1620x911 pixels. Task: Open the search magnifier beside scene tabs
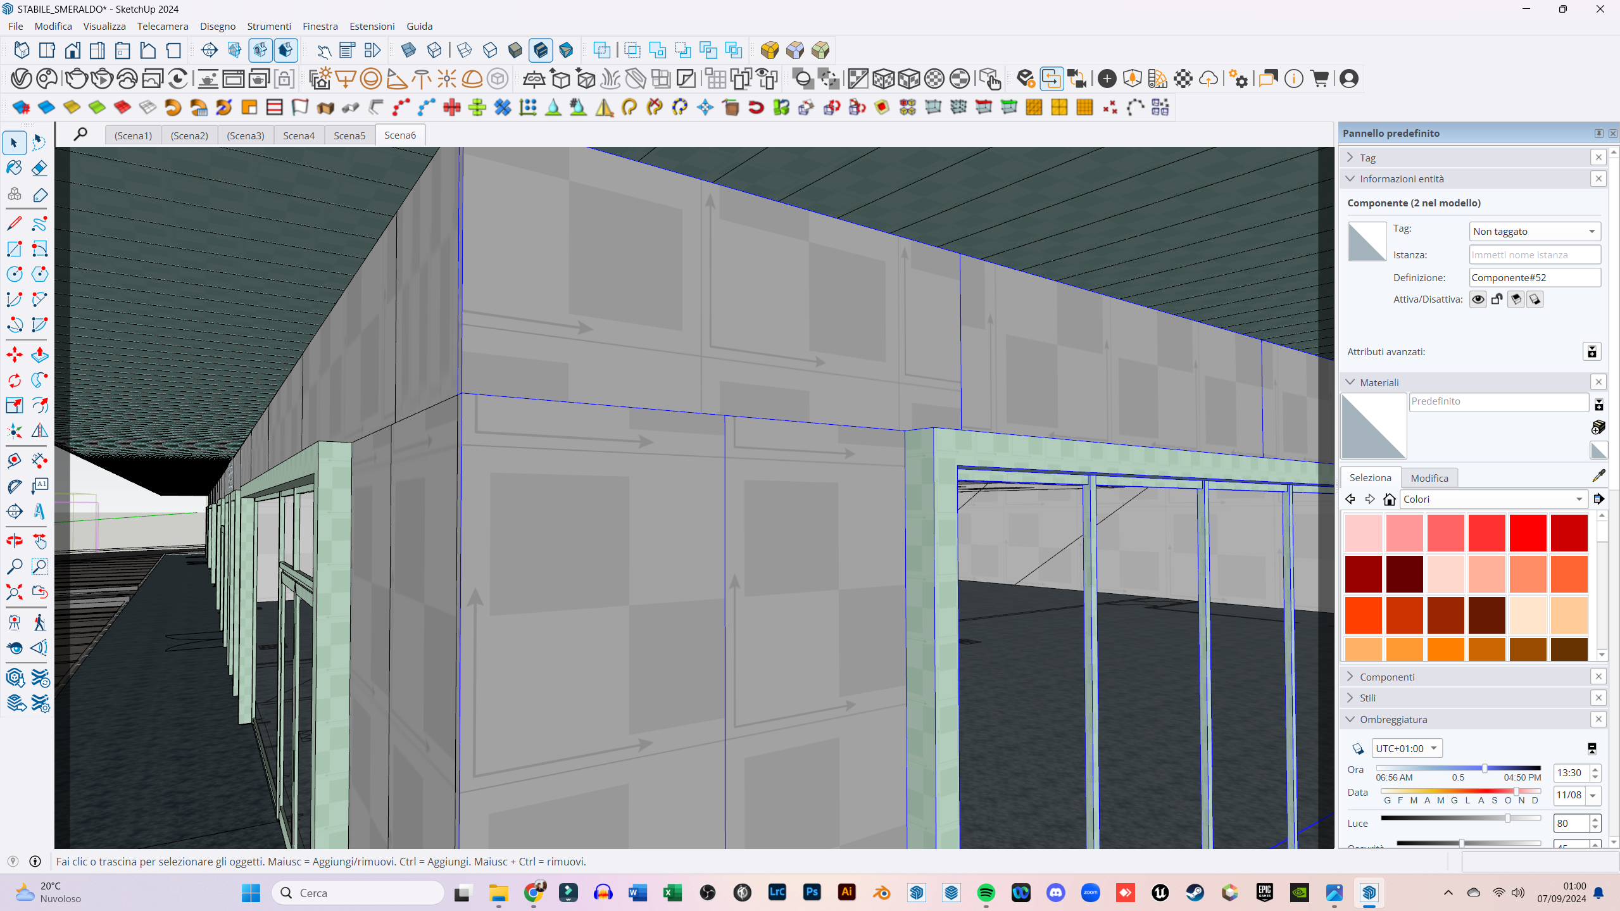[80, 134]
